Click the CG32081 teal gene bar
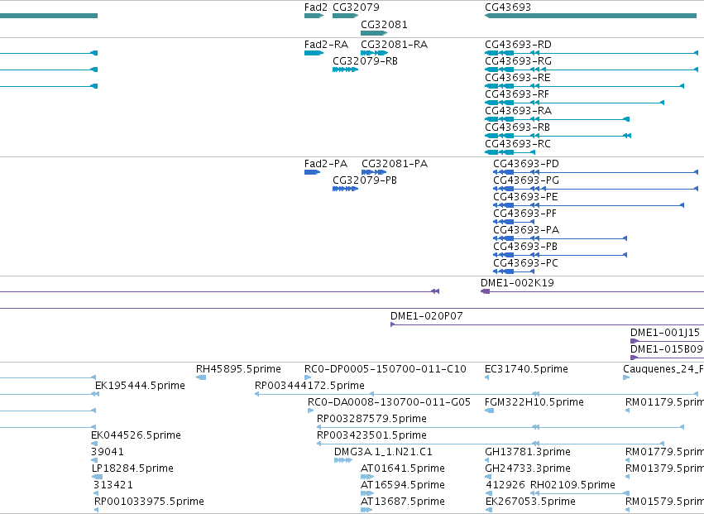The width and height of the screenshot is (704, 514). click(x=374, y=33)
